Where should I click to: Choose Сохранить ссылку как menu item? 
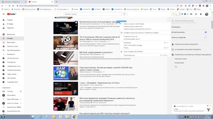click(x=145, y=36)
